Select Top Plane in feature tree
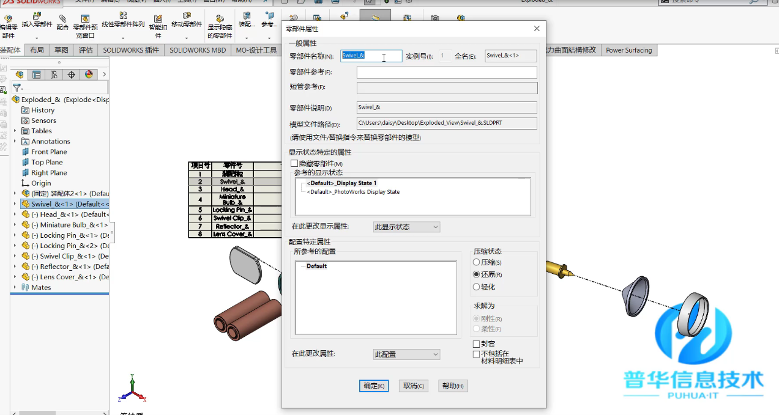Image resolution: width=779 pixels, height=415 pixels. pyautogui.click(x=42, y=162)
